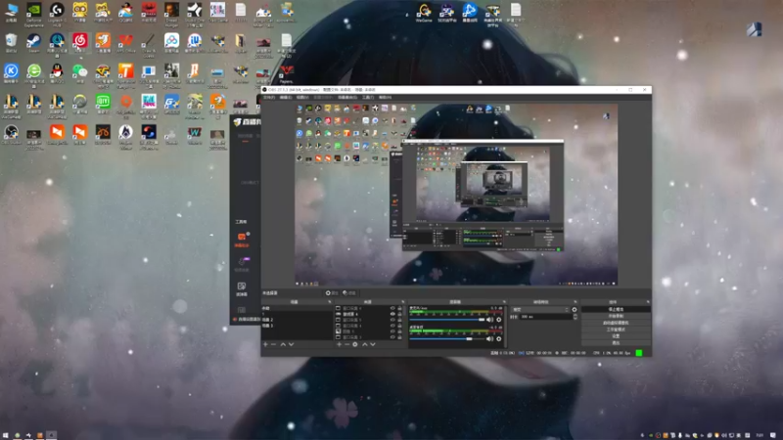This screenshot has height=440, width=783.
Task: Open the scene transition properties gear
Action: click(575, 309)
